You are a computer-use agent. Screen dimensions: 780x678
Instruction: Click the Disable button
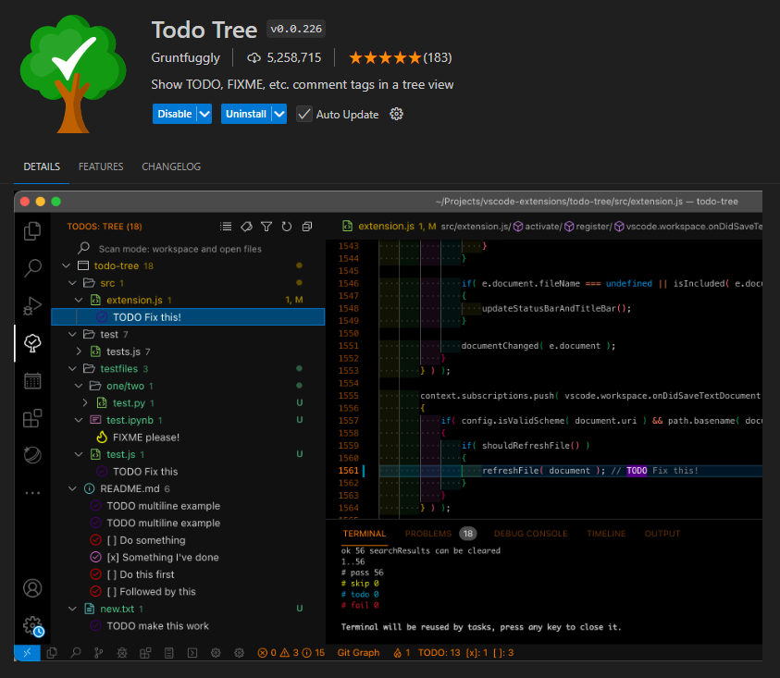(175, 114)
